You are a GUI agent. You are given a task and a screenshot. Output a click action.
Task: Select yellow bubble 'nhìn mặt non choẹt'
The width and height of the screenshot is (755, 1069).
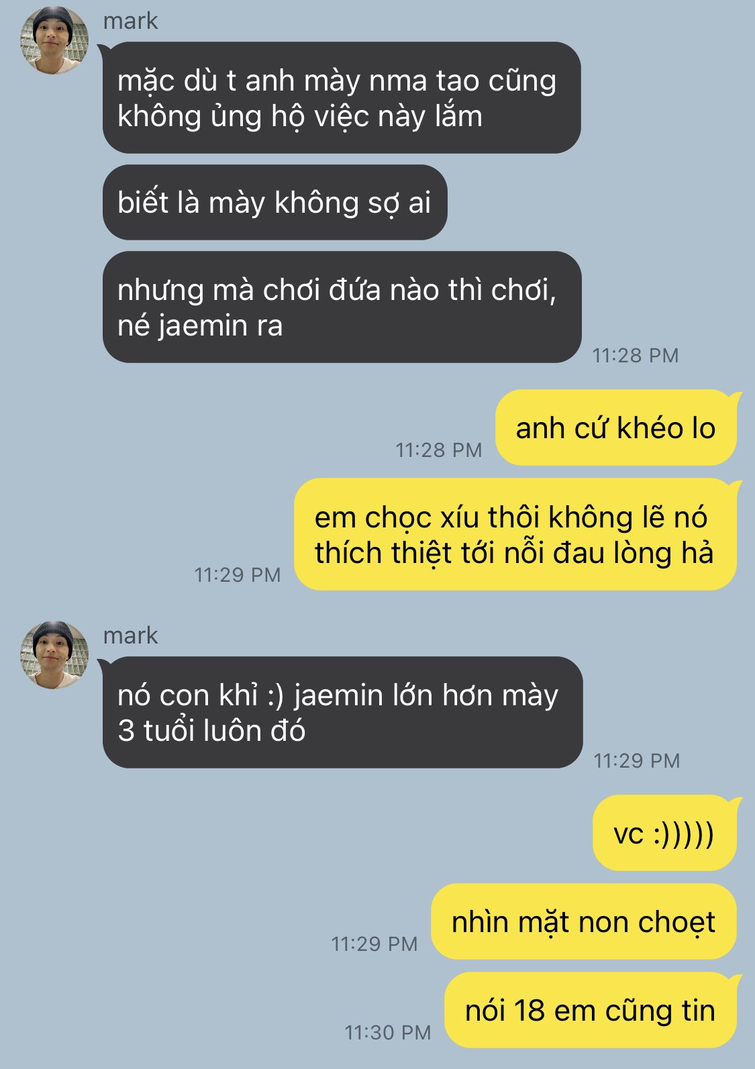tap(583, 921)
